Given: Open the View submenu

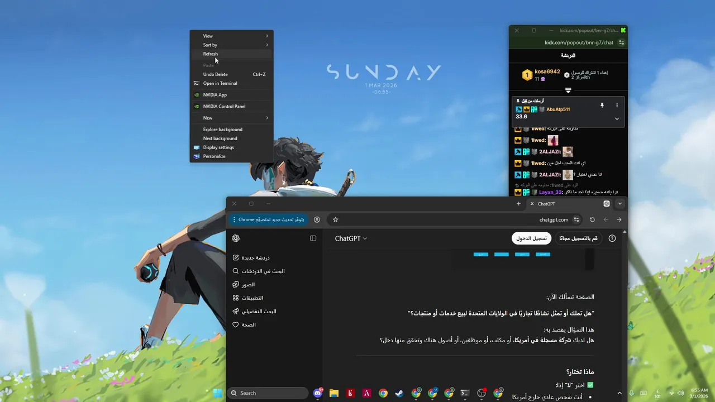Looking at the screenshot, I should tap(231, 36).
